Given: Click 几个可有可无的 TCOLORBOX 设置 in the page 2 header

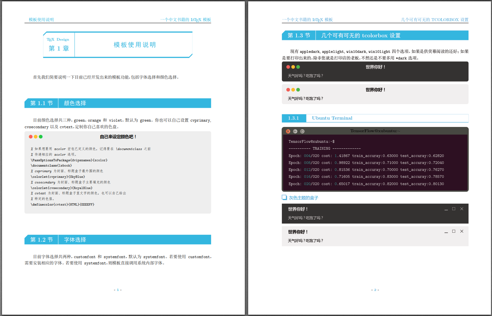Looking at the screenshot, I should (435, 20).
